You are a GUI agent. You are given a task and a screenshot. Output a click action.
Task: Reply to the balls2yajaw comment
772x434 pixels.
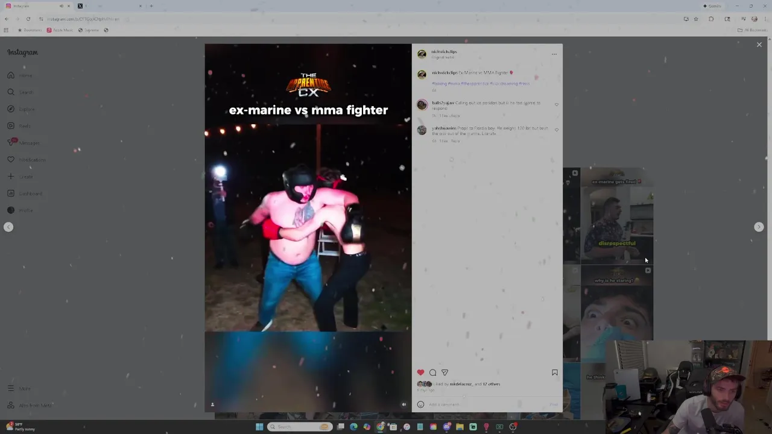[x=455, y=116]
